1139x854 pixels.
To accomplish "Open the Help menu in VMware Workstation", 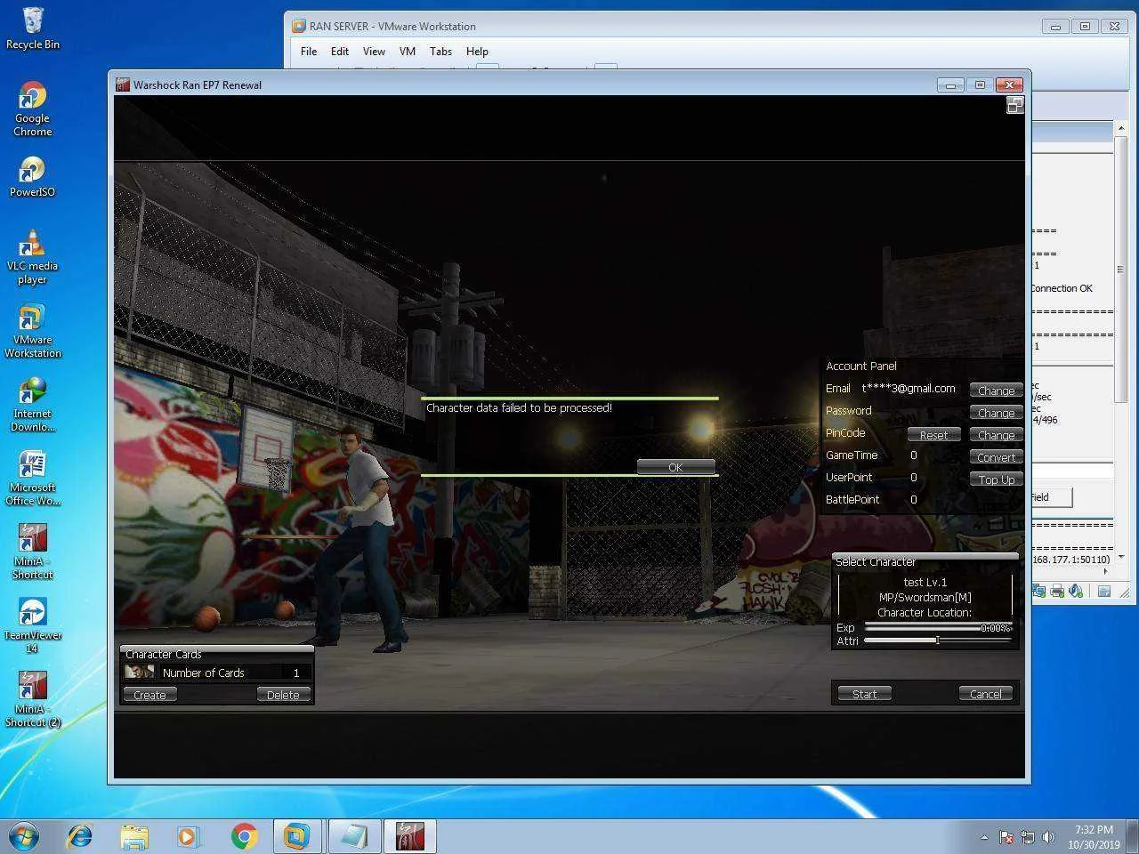I will [477, 52].
